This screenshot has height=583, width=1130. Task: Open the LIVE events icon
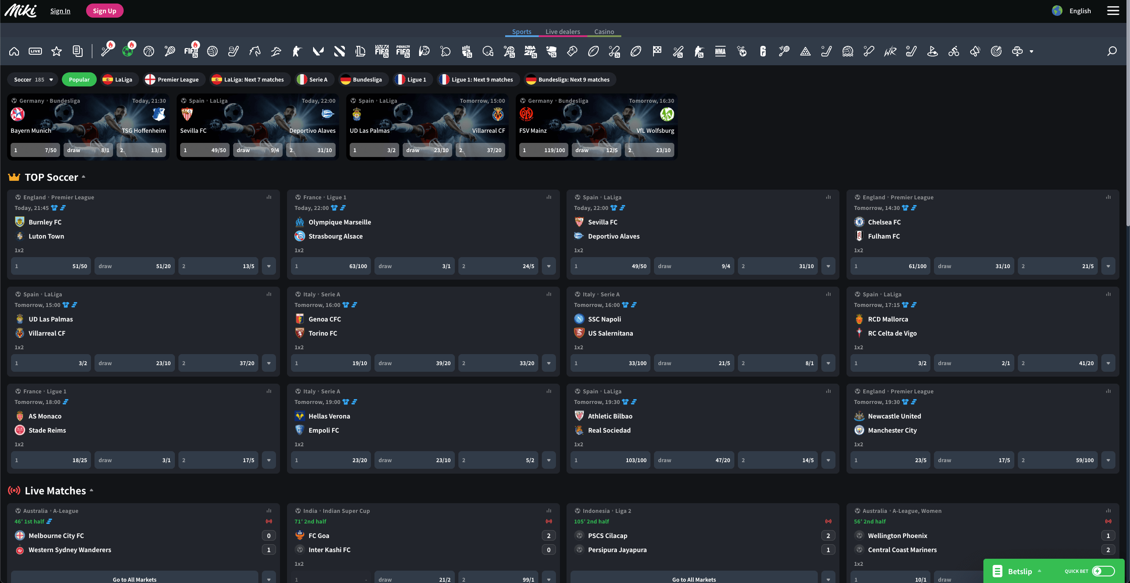click(35, 52)
